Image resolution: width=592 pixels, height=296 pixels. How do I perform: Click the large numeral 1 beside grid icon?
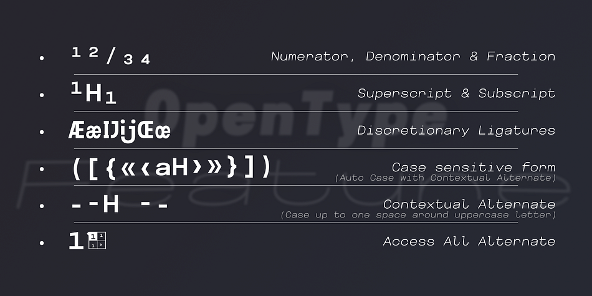(x=76, y=241)
